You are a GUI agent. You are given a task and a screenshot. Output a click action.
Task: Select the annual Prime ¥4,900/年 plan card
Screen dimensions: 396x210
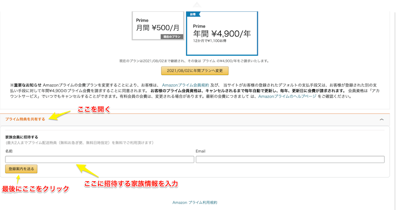click(222, 33)
